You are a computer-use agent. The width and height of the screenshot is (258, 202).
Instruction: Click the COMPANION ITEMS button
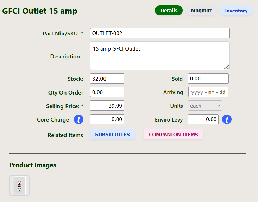point(174,135)
